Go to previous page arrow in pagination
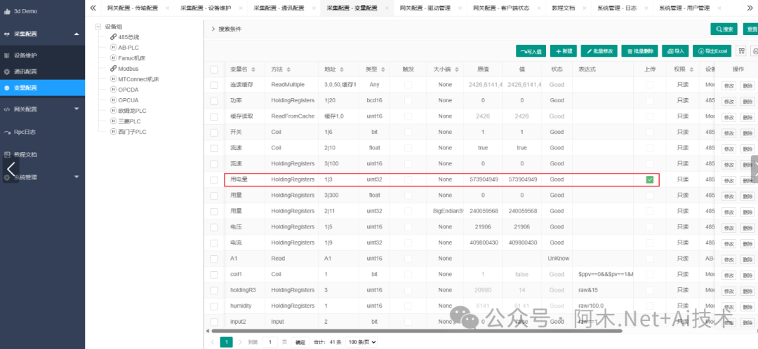The height and width of the screenshot is (349, 758). pyautogui.click(x=212, y=342)
